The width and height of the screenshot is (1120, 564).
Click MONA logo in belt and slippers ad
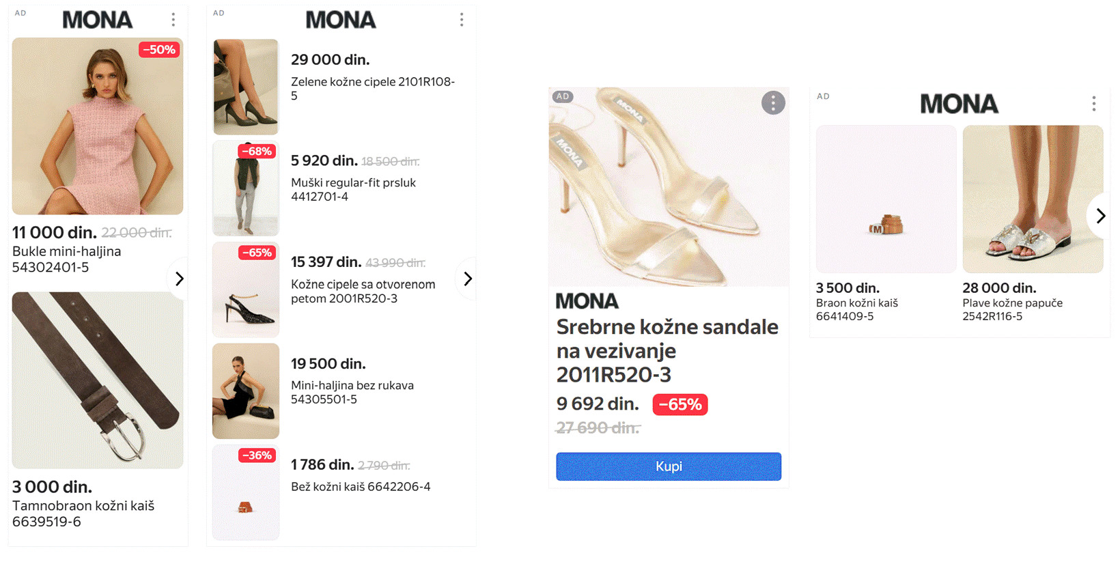coord(959,104)
